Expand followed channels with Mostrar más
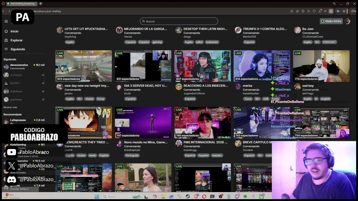Image resolution: width=358 pixels, height=201 pixels. tap(10, 107)
